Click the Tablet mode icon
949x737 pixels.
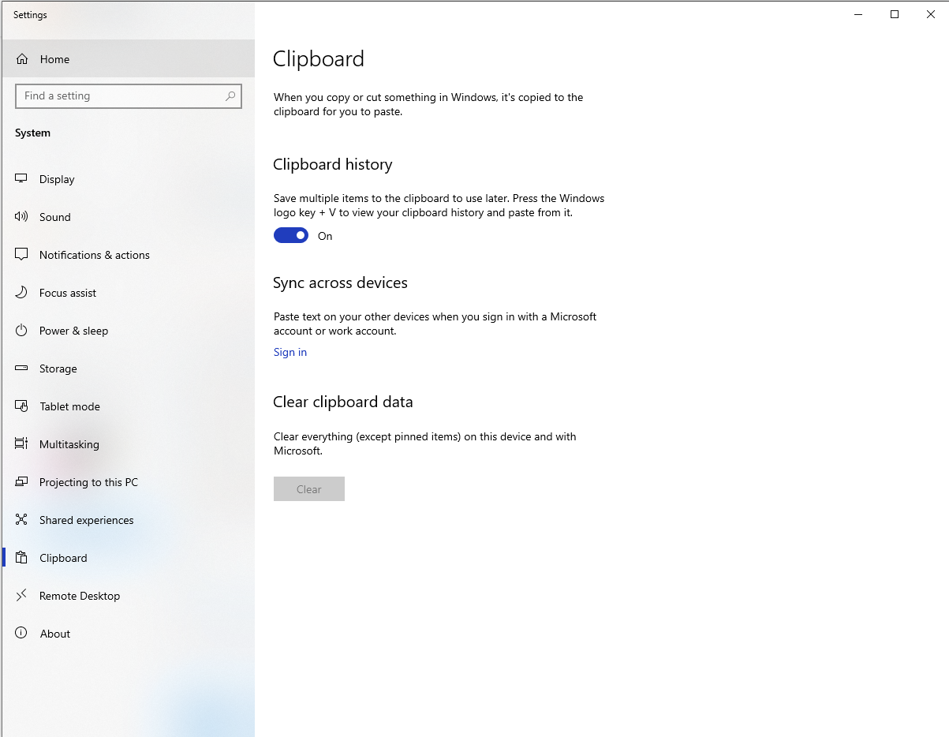click(x=21, y=406)
